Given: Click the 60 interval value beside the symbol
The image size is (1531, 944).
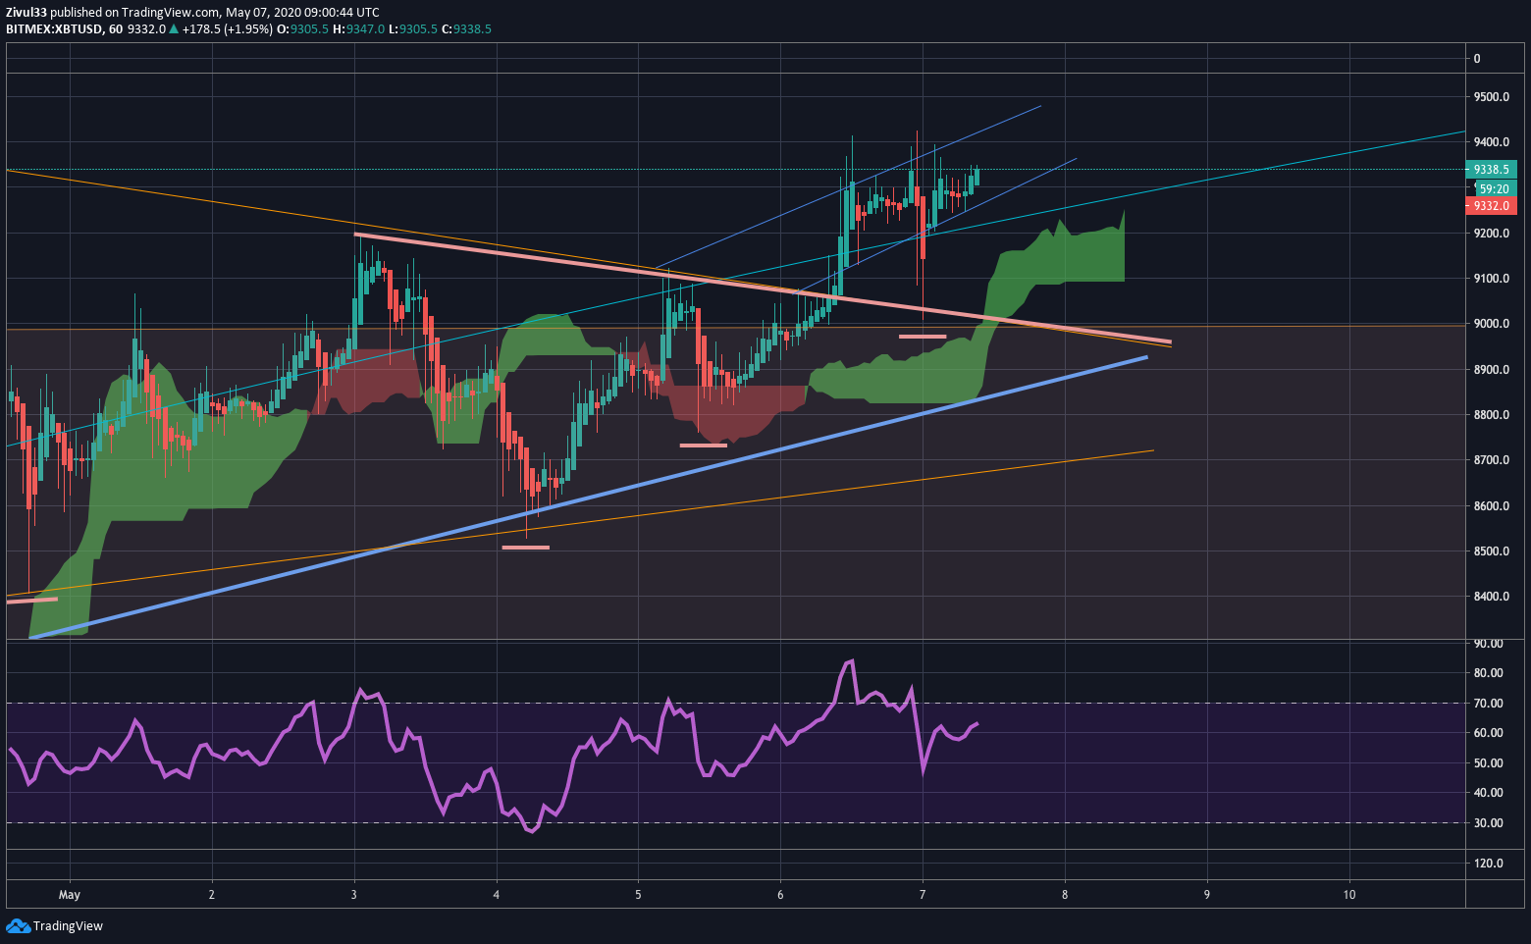Looking at the screenshot, I should coord(116,28).
